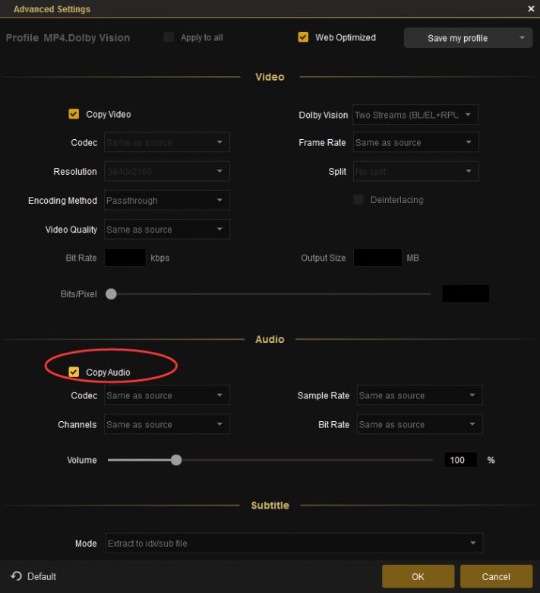Uncheck the Copy Video checkbox
This screenshot has width=540, height=593.
[74, 114]
